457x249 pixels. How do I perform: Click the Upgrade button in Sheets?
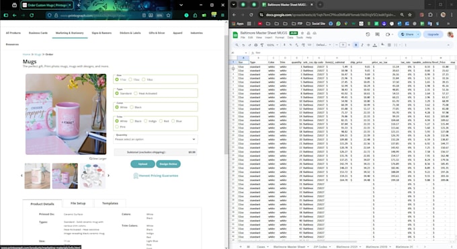coord(433,34)
